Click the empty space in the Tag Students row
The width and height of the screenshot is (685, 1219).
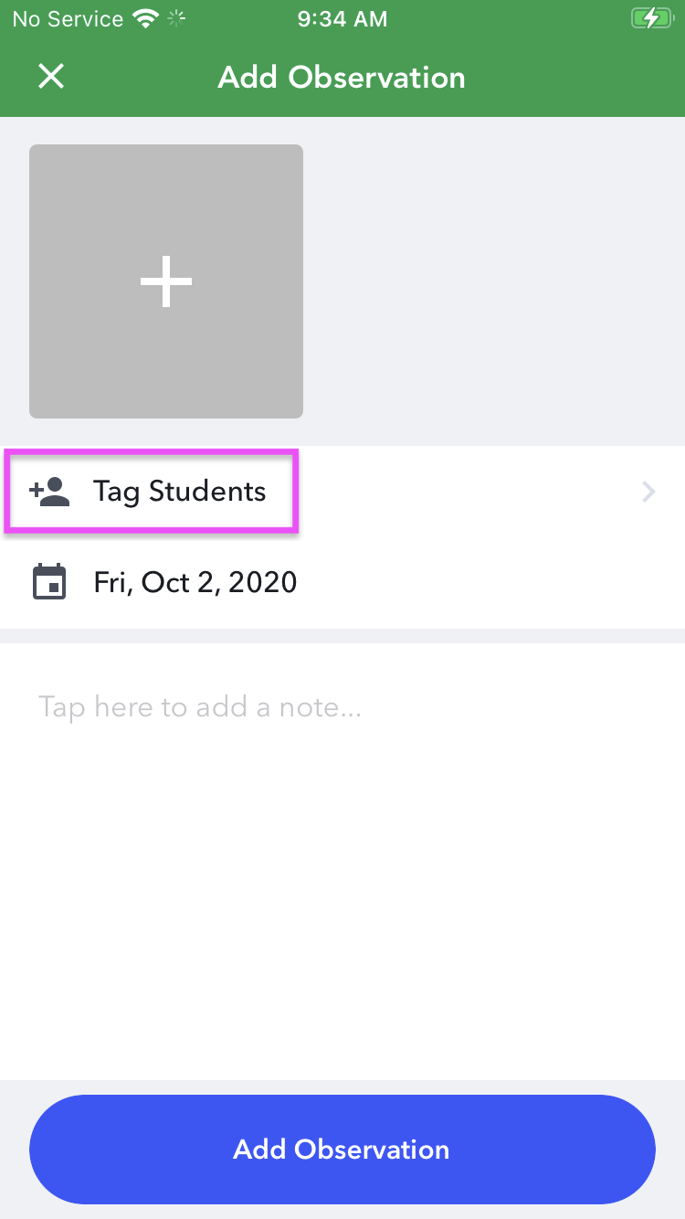(x=466, y=492)
